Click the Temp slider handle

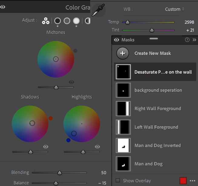coord(127,22)
